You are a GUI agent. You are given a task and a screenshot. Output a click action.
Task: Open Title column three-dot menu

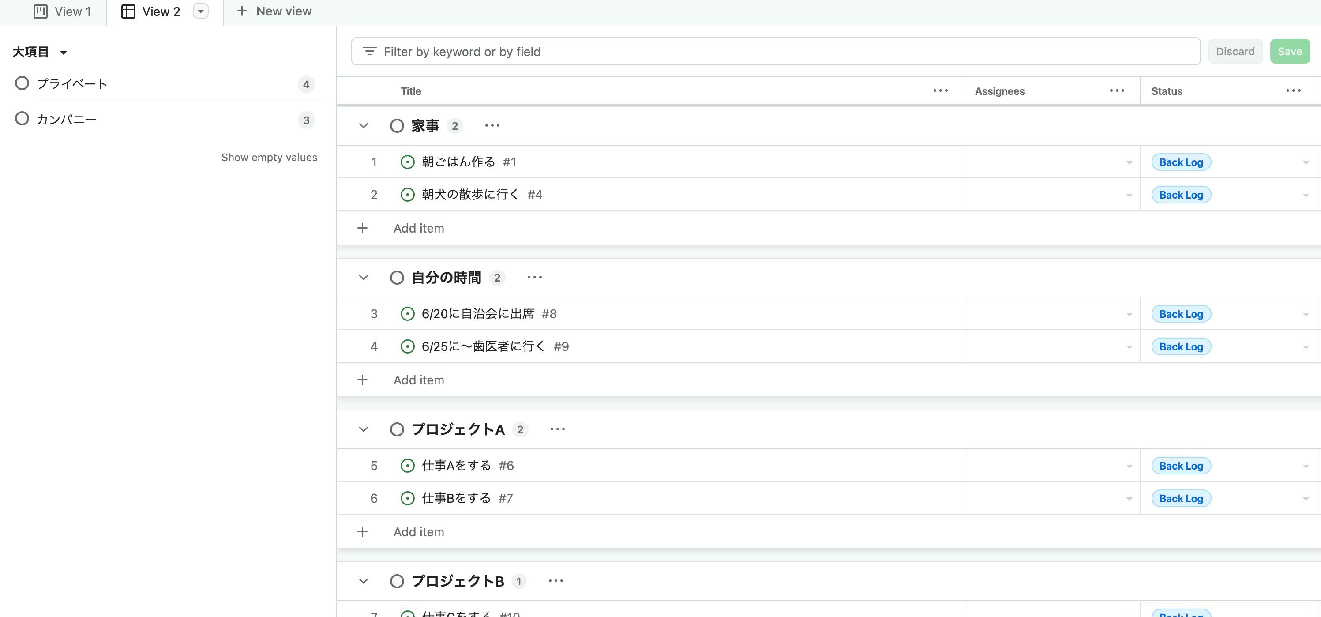(x=941, y=91)
